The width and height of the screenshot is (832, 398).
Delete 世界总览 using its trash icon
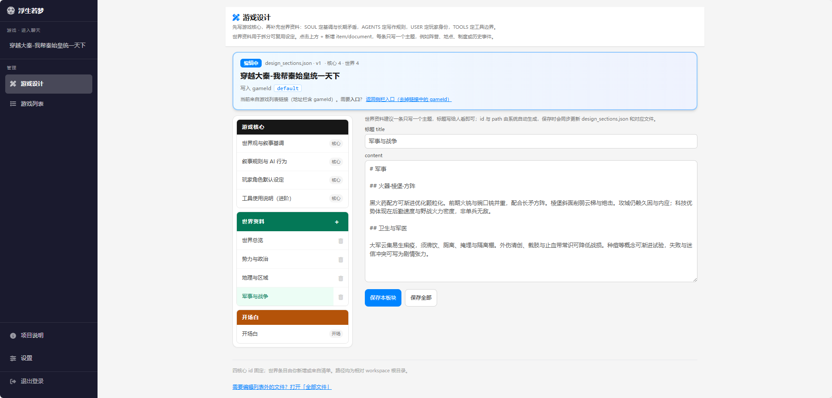click(x=341, y=241)
